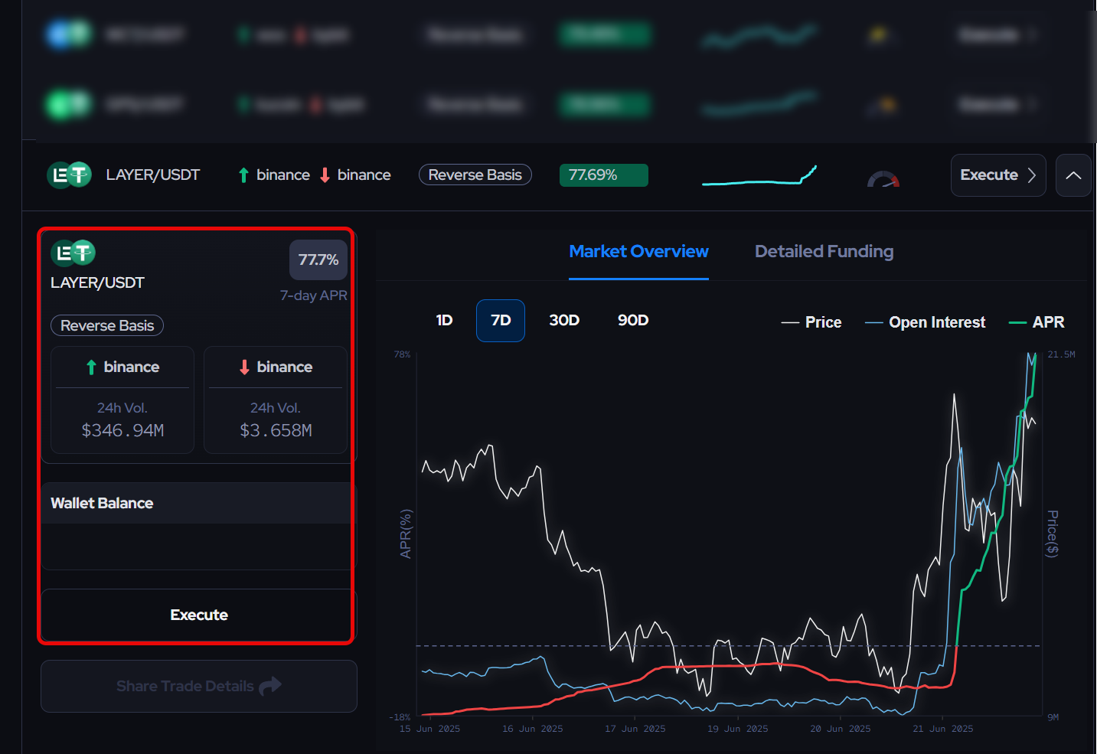
Task: Click Share Trade Details button
Action: coord(199,686)
